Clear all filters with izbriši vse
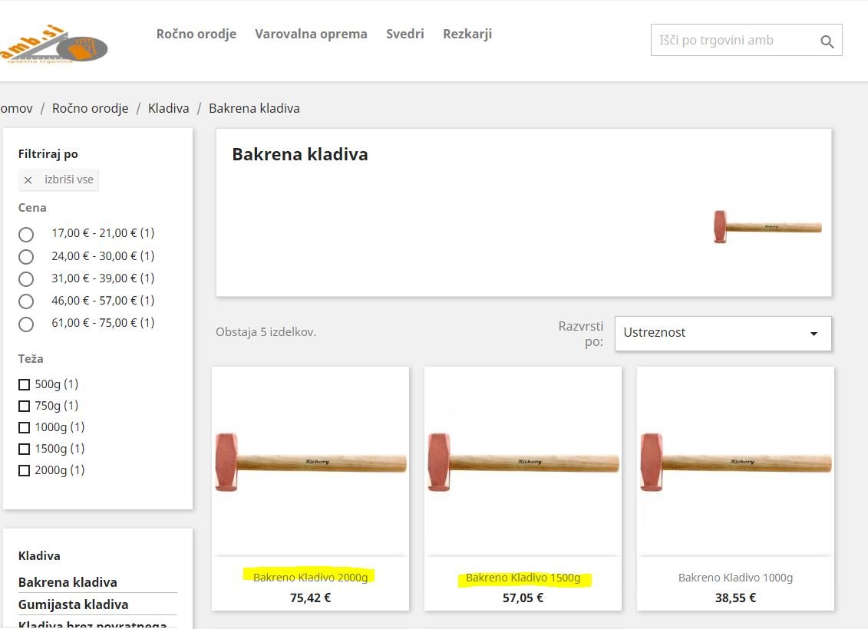The height and width of the screenshot is (629, 868). coord(58,179)
